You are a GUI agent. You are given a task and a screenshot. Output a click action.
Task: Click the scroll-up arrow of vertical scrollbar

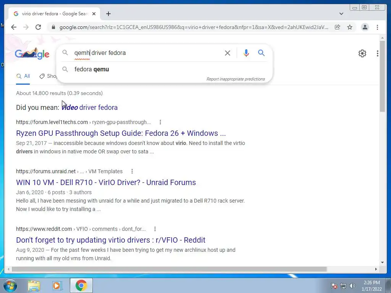click(382, 38)
